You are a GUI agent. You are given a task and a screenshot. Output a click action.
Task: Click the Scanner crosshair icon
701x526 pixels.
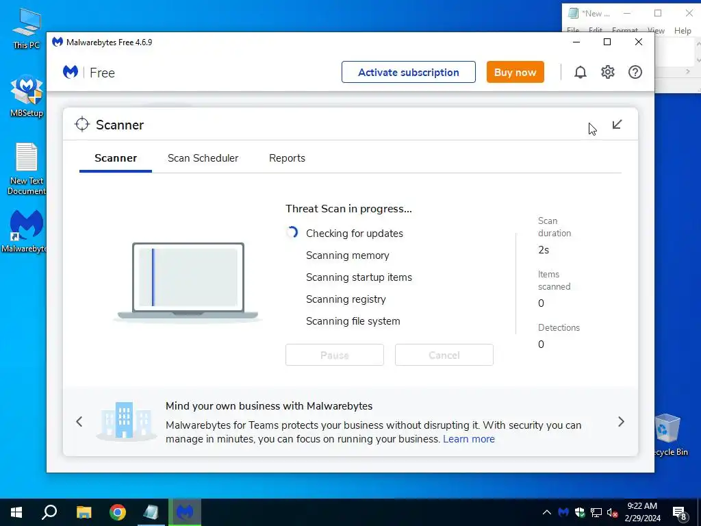point(82,125)
